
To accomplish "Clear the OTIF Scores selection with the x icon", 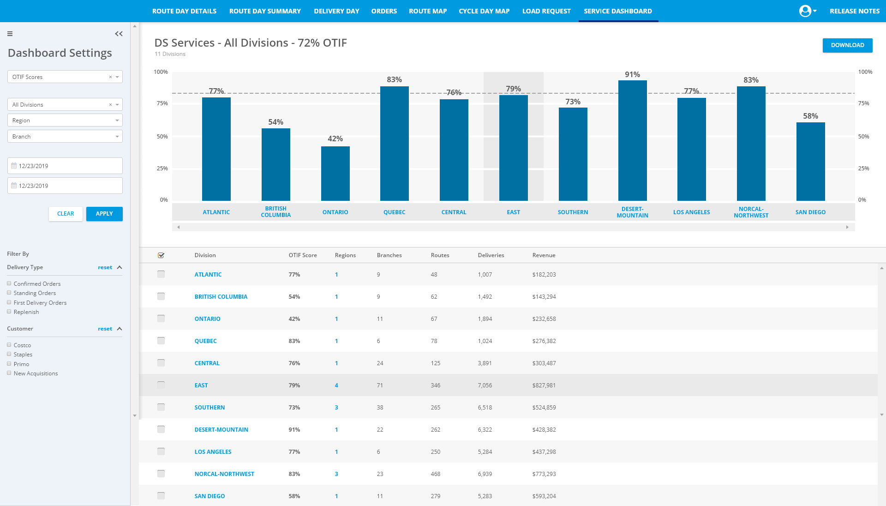I will click(110, 77).
